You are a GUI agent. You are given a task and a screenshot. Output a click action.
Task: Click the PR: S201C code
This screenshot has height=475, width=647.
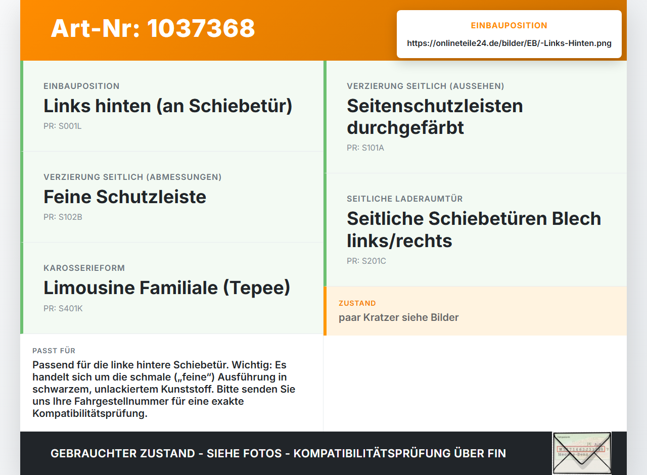pos(366,261)
